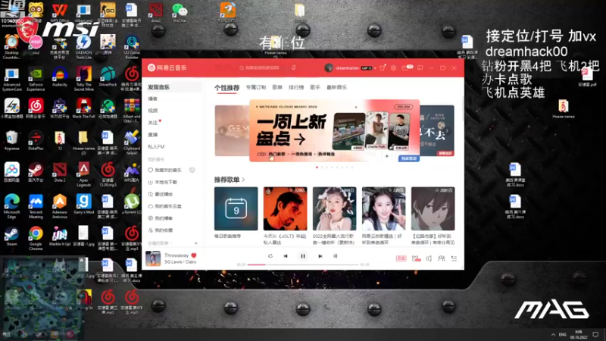Click the playback loop mode icon
The image size is (606, 341).
(270, 256)
